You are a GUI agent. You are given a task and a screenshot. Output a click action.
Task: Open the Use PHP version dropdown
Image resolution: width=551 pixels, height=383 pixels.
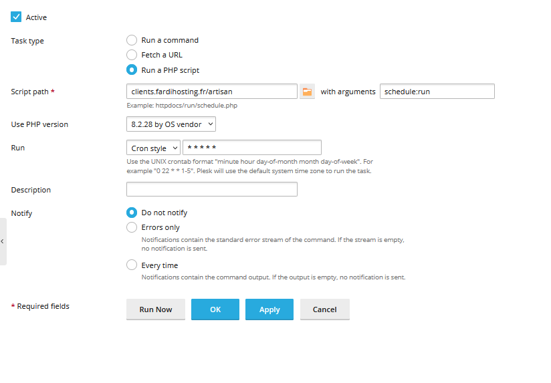tap(171, 124)
